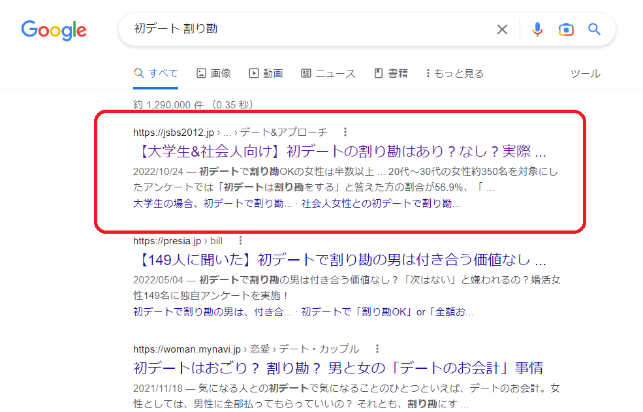Click the Google logo
Image resolution: width=643 pixels, height=412 pixels.
point(54,30)
